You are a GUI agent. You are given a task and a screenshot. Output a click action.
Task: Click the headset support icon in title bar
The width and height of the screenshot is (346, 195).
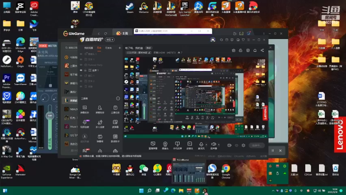coord(221,40)
